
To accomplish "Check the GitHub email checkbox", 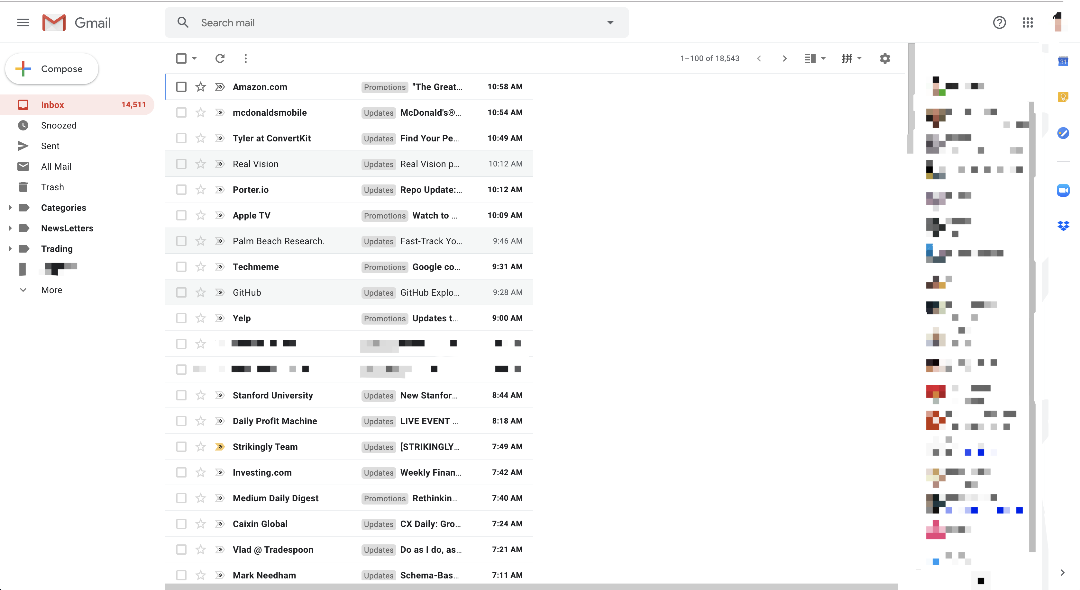I will [x=181, y=292].
